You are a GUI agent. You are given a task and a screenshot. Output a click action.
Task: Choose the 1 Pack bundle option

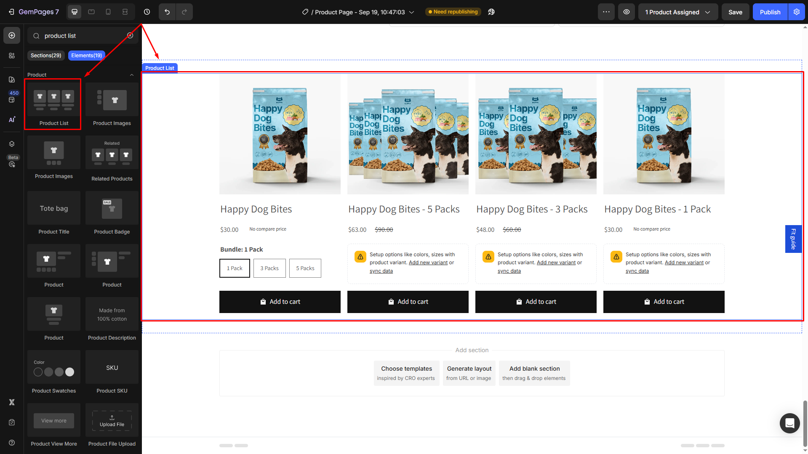(x=235, y=268)
